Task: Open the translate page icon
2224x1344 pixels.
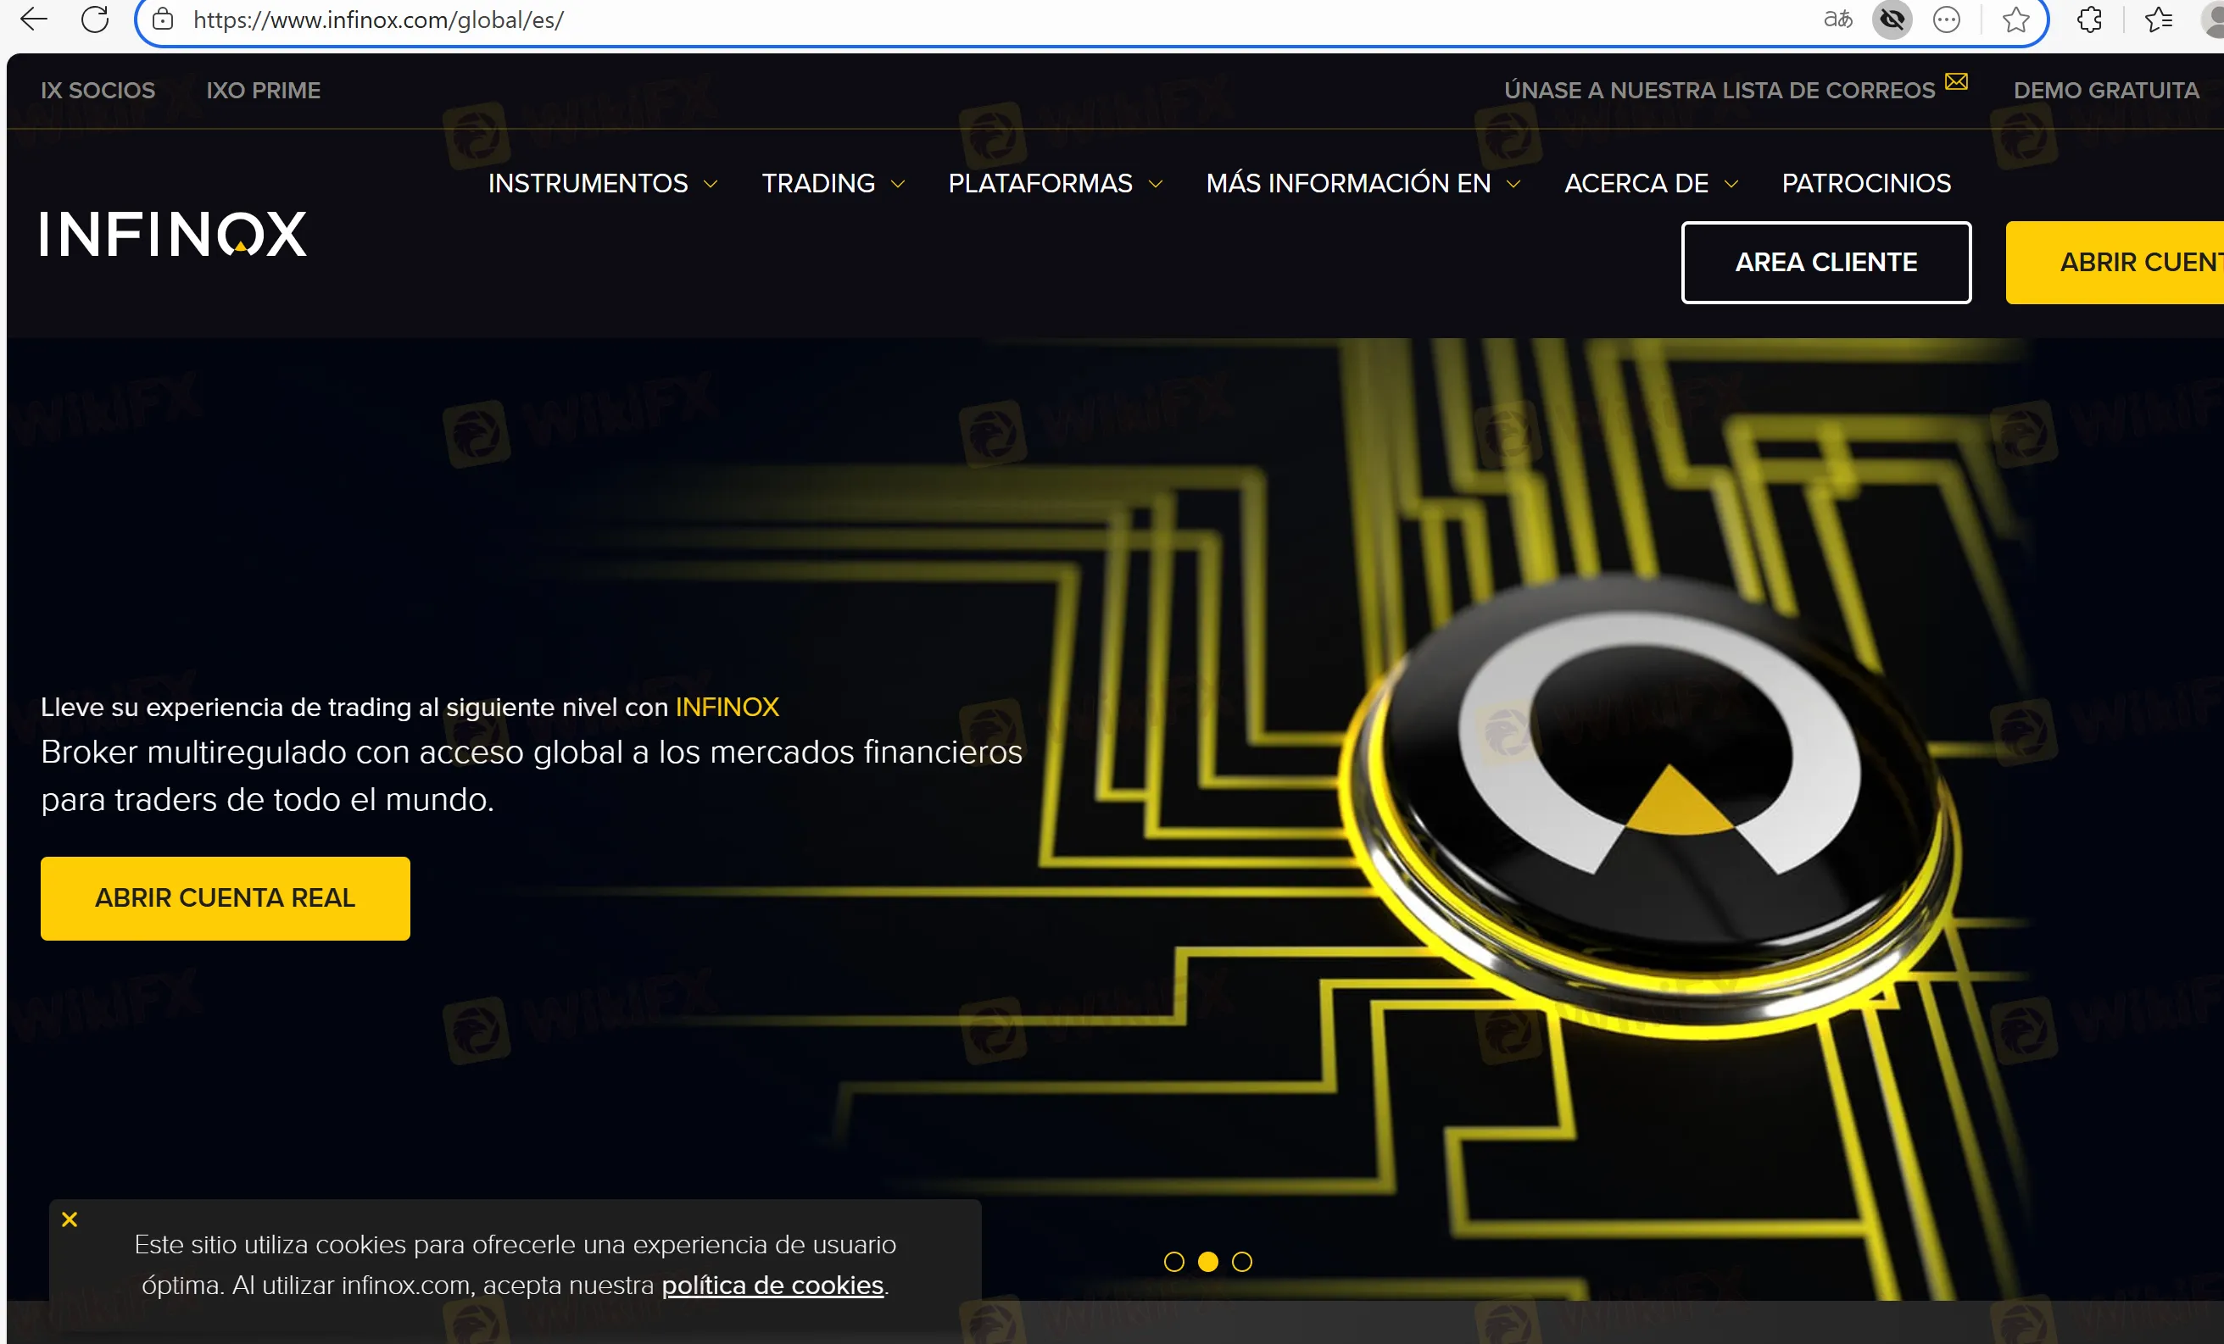Action: [1837, 19]
